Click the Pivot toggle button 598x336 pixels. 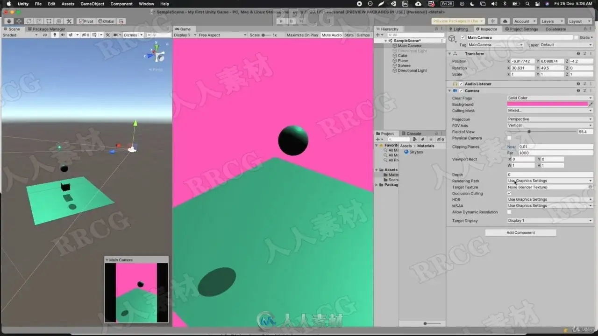(x=86, y=21)
